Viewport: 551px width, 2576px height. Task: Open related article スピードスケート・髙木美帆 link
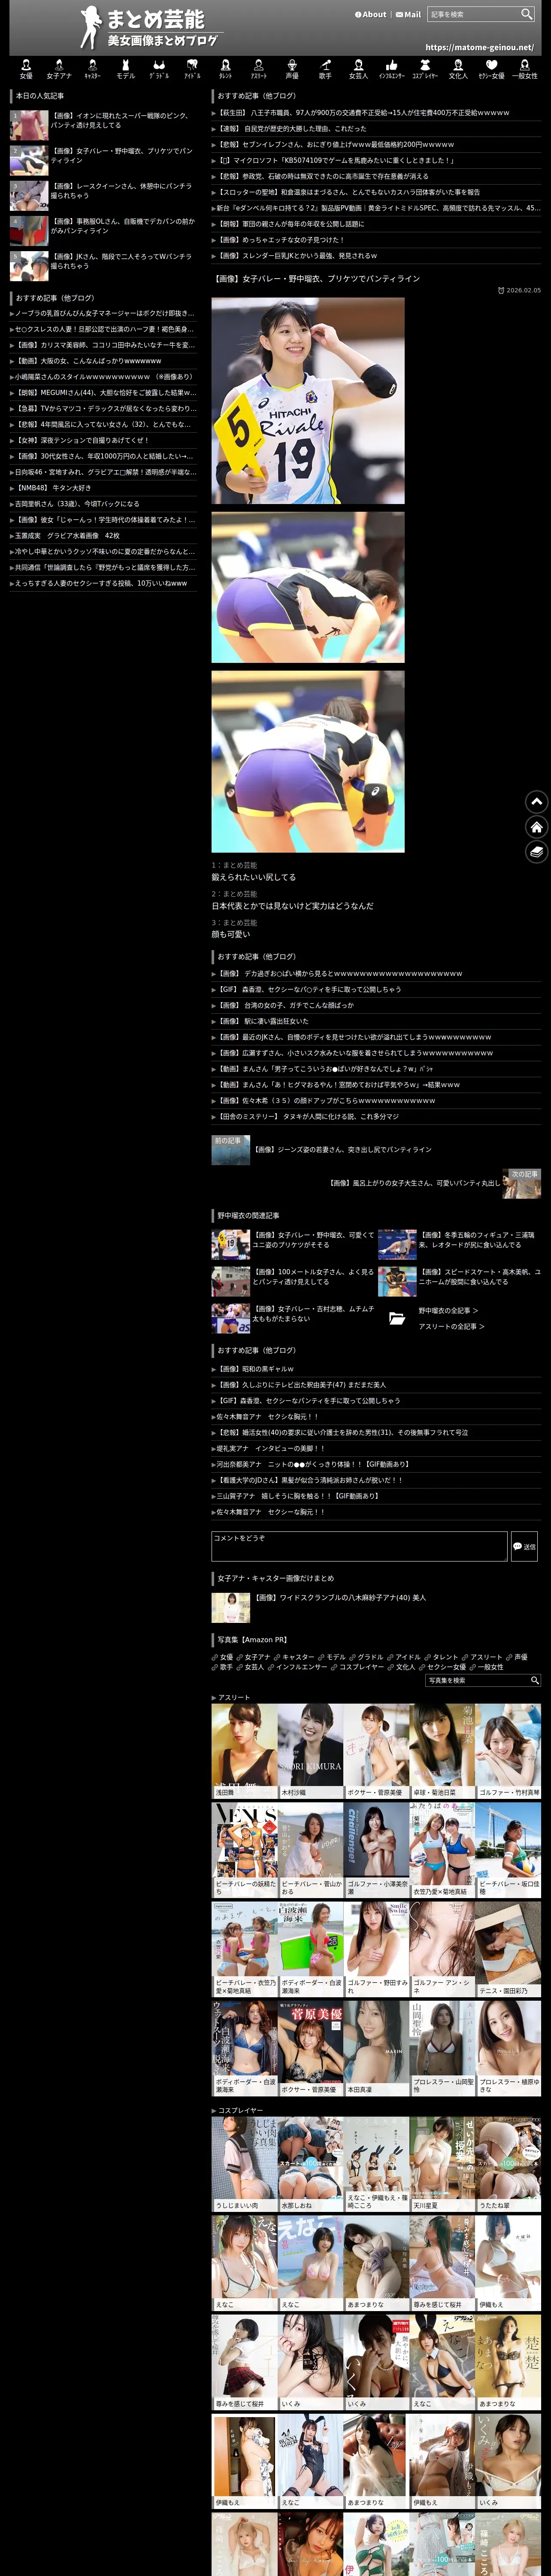[x=459, y=1281]
